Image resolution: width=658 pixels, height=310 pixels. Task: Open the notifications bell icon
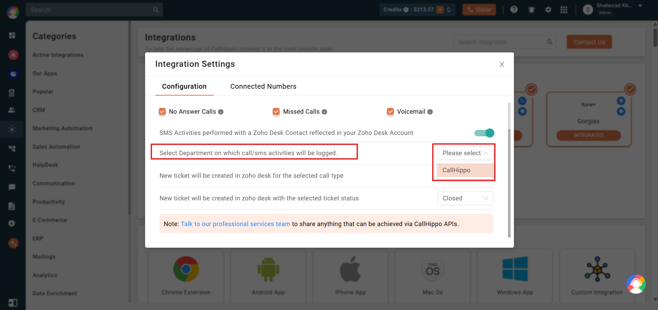point(531,10)
